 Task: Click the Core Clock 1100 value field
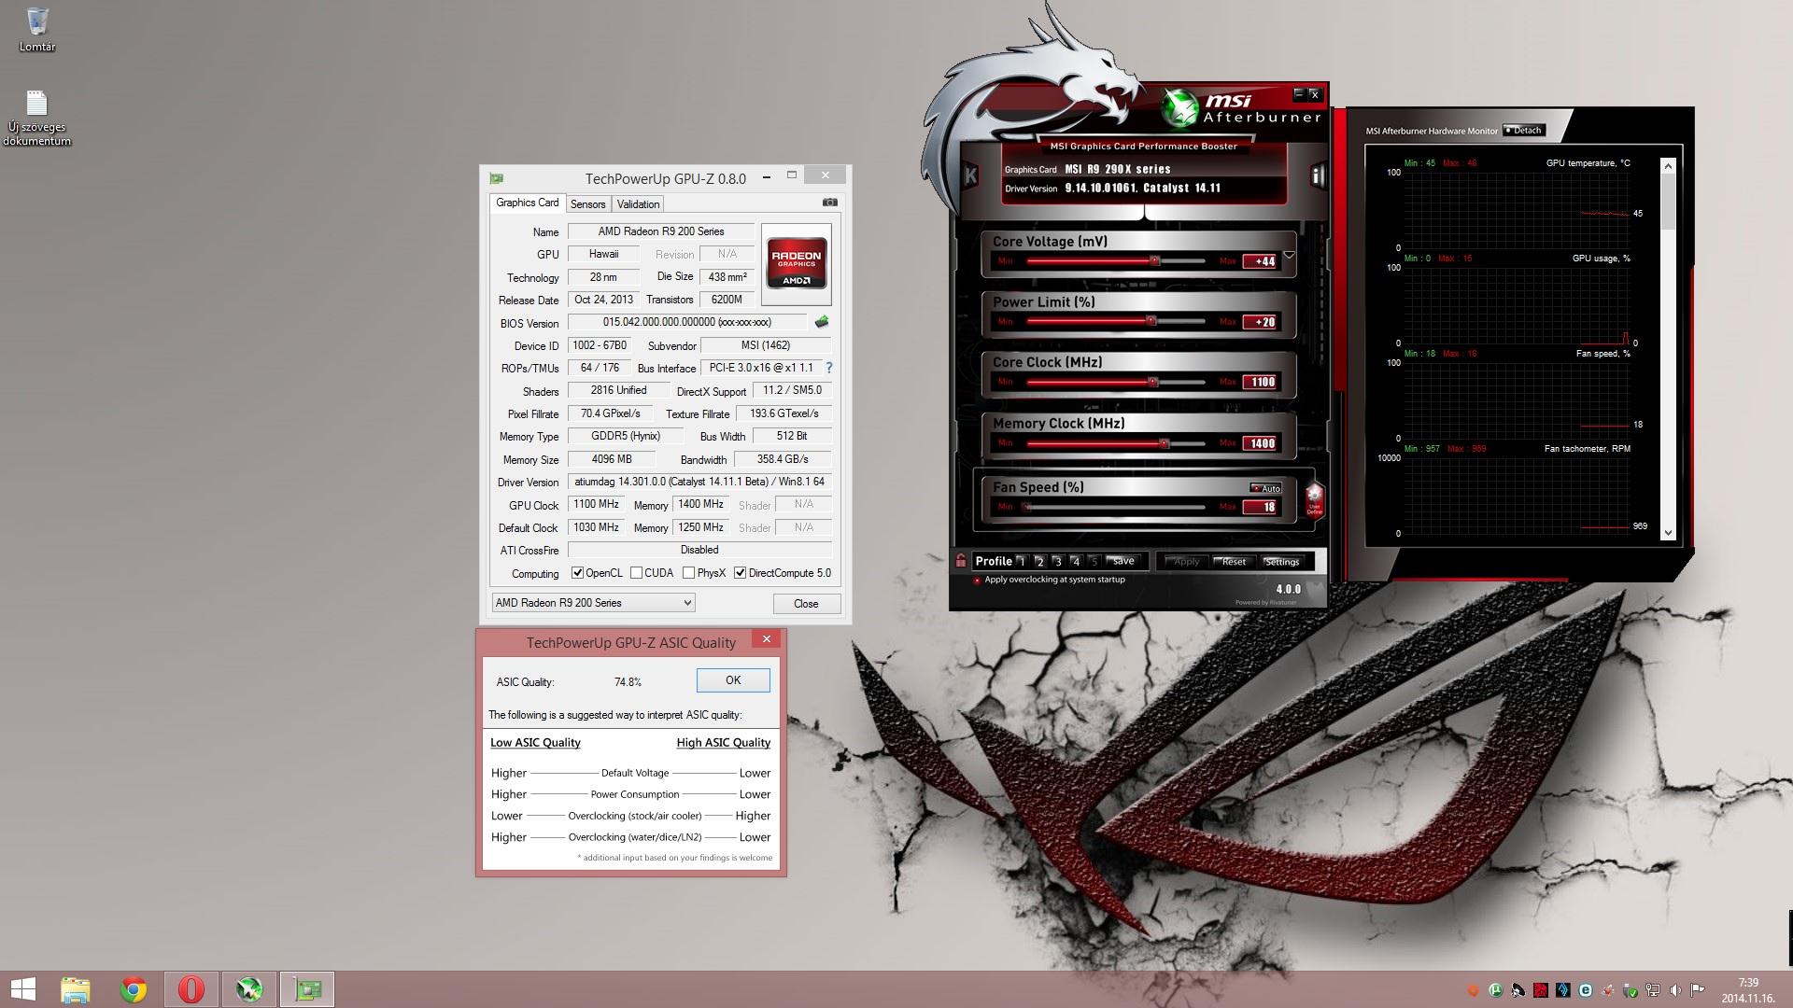point(1261,382)
